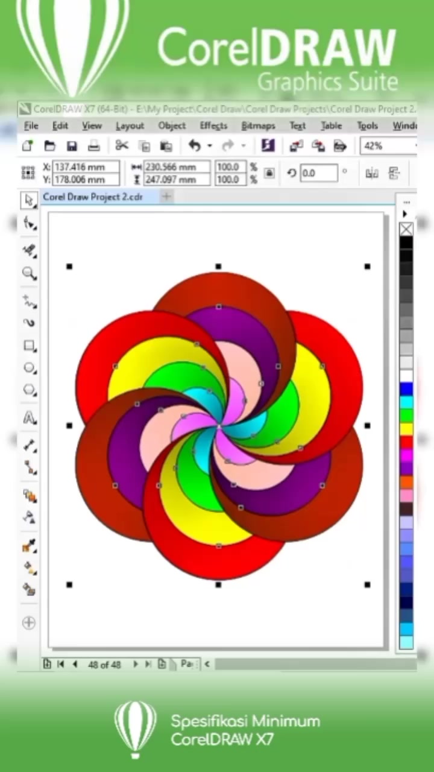Select the Drop Shadow effects tool
The image size is (434, 772).
(29, 496)
